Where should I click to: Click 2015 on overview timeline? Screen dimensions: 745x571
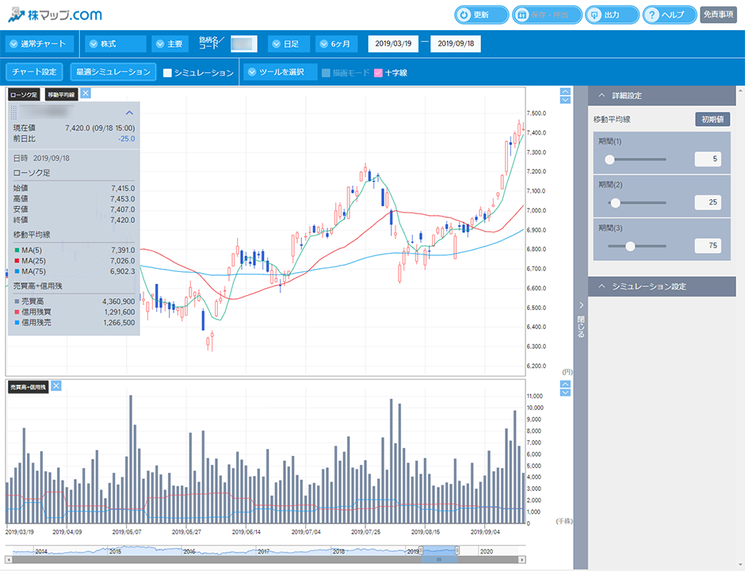tap(115, 551)
